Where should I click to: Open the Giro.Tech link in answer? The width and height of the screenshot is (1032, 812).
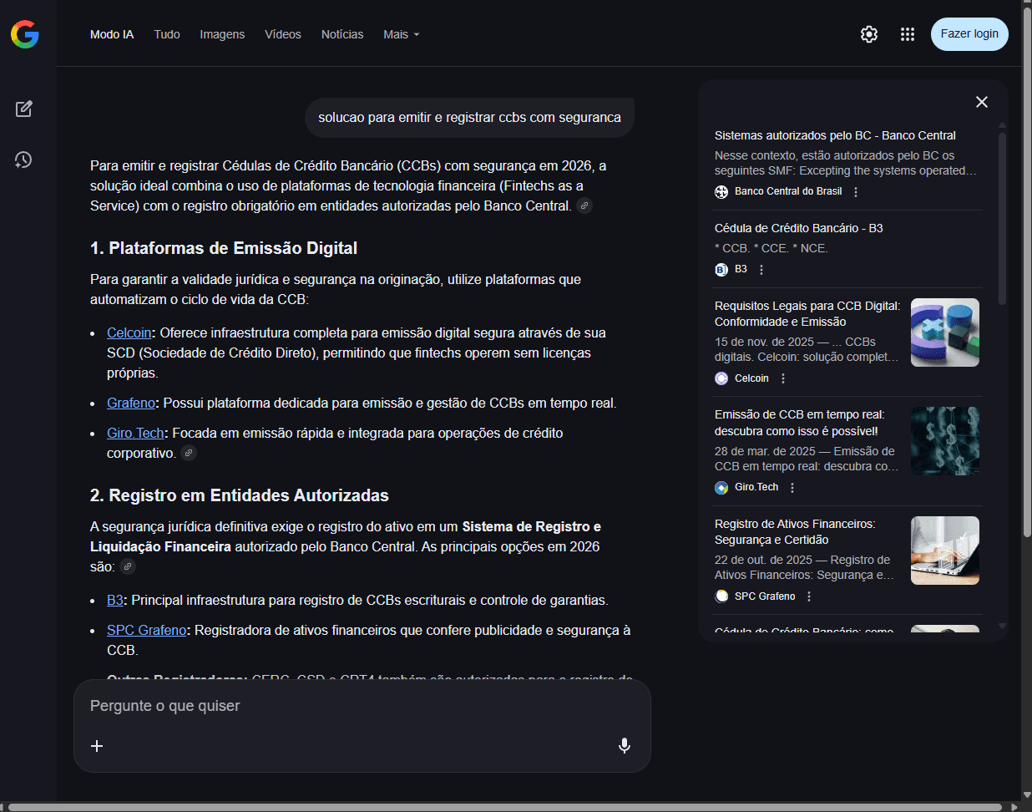click(x=135, y=433)
